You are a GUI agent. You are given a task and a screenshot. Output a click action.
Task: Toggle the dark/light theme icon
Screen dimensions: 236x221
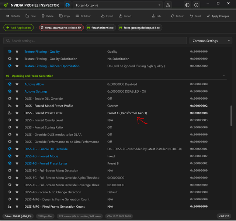tap(187, 5)
